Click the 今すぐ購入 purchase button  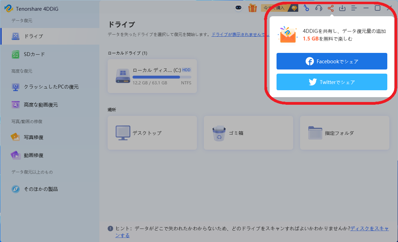coord(279,8)
